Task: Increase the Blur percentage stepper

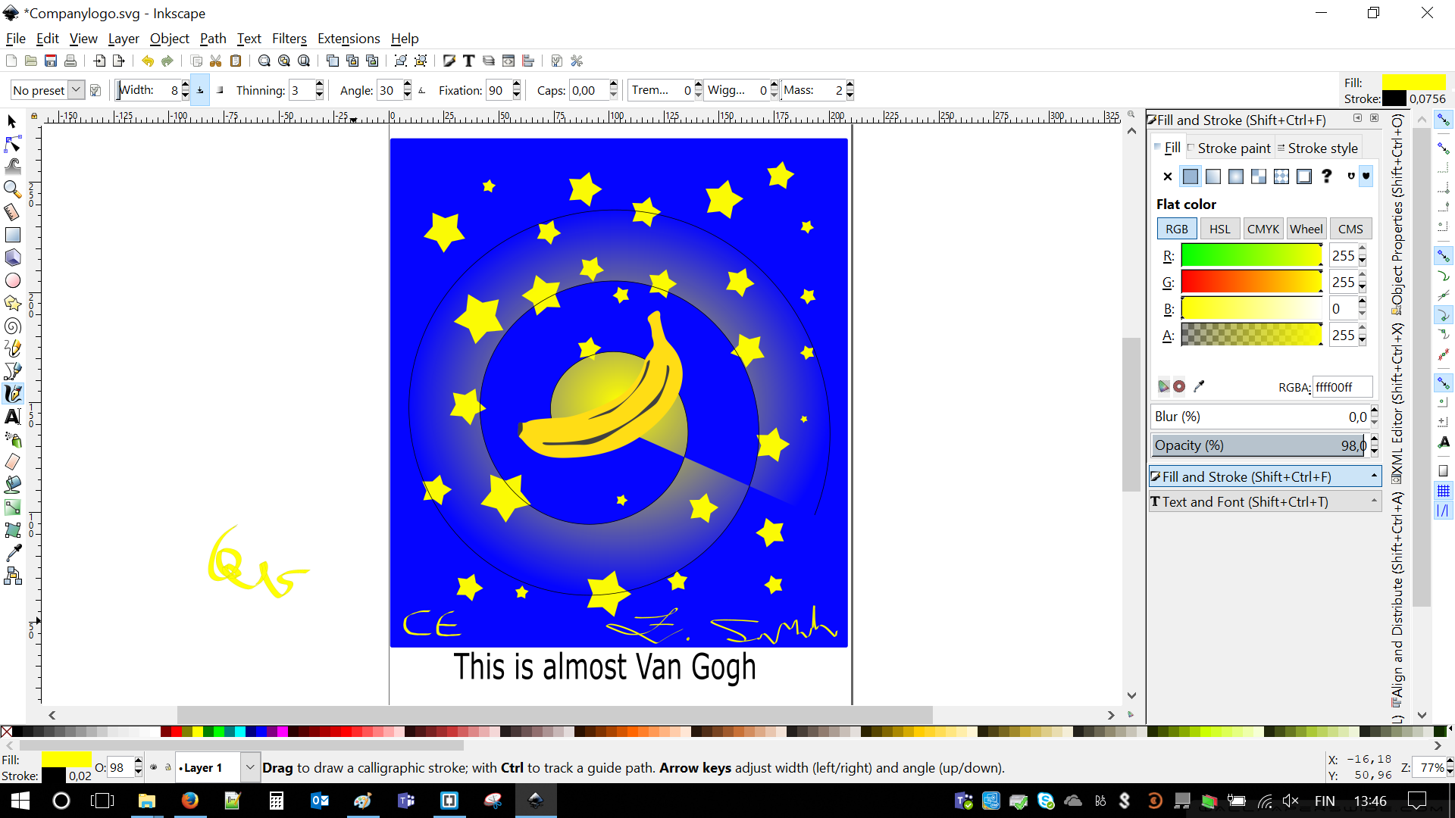Action: [1375, 411]
